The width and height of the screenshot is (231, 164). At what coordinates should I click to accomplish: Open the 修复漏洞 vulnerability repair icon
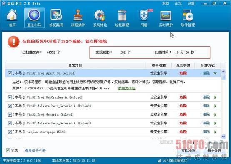click(56, 17)
